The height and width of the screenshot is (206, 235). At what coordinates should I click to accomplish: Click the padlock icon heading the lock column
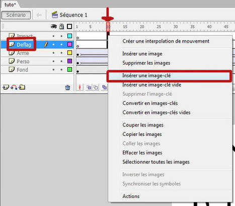pyautogui.click(x=61, y=26)
